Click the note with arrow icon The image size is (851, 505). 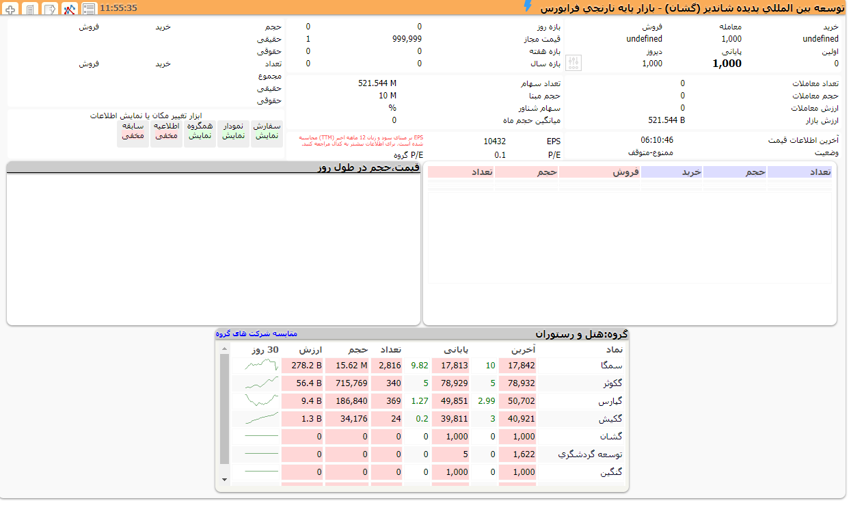tap(50, 9)
